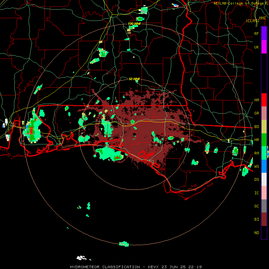
Task: Click the NEXLAB-College of DuPage credit text
Action: [x=241, y=3]
